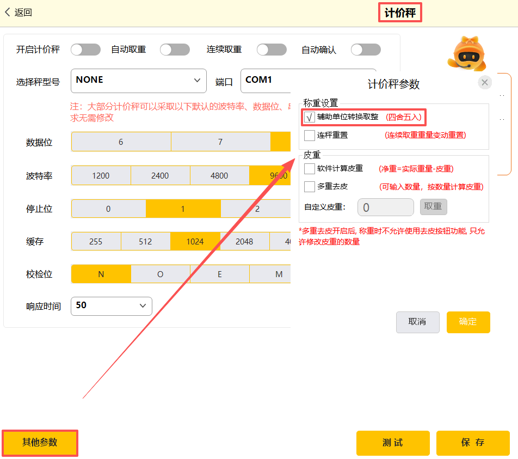Toggle the 开启计价秤 switch
The width and height of the screenshot is (518, 459).
click(x=85, y=50)
